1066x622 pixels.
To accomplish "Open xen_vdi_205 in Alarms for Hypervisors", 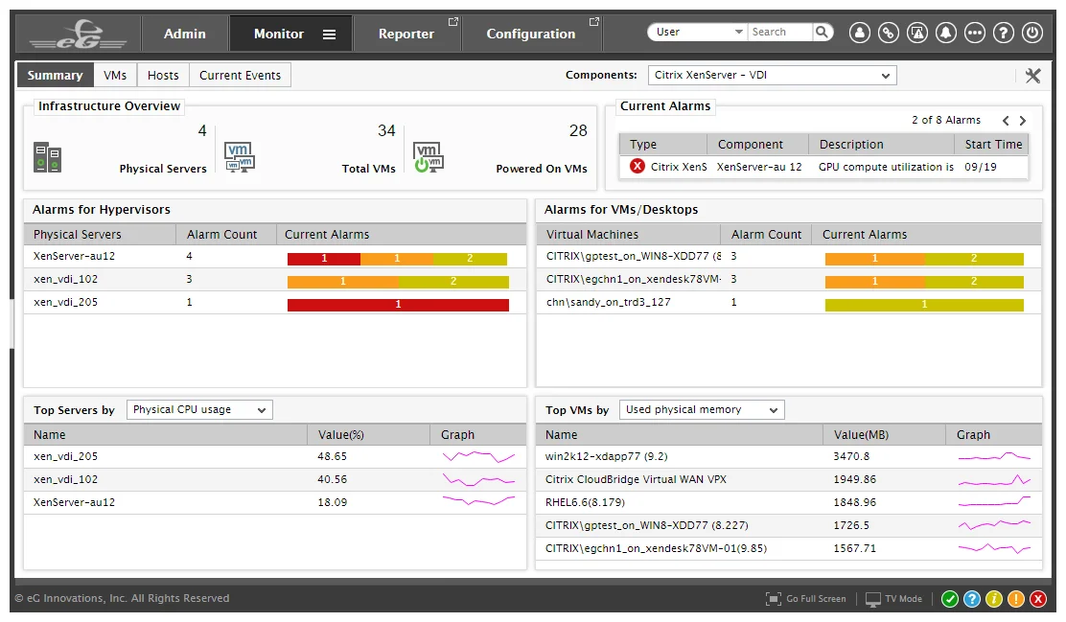I will click(x=65, y=303).
